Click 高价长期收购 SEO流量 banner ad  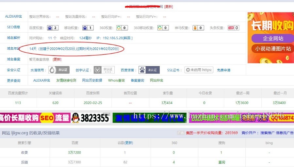pyautogui.click(x=35, y=118)
